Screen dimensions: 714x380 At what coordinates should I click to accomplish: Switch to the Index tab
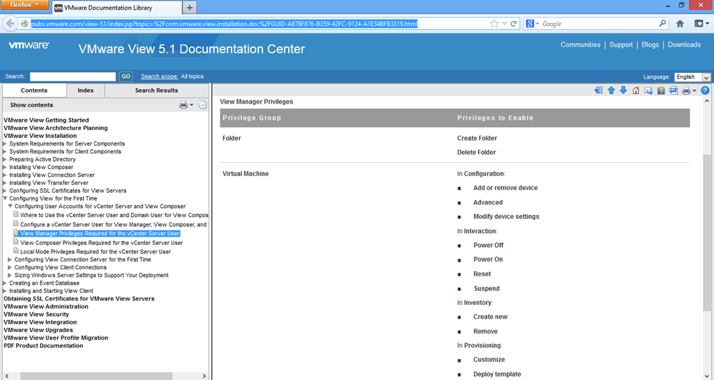click(86, 90)
